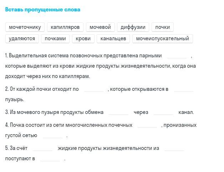Select the 'капилляров' word chip

coord(65,27)
